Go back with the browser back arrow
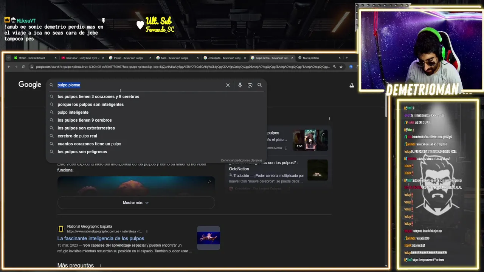The image size is (484, 272). coord(9,67)
